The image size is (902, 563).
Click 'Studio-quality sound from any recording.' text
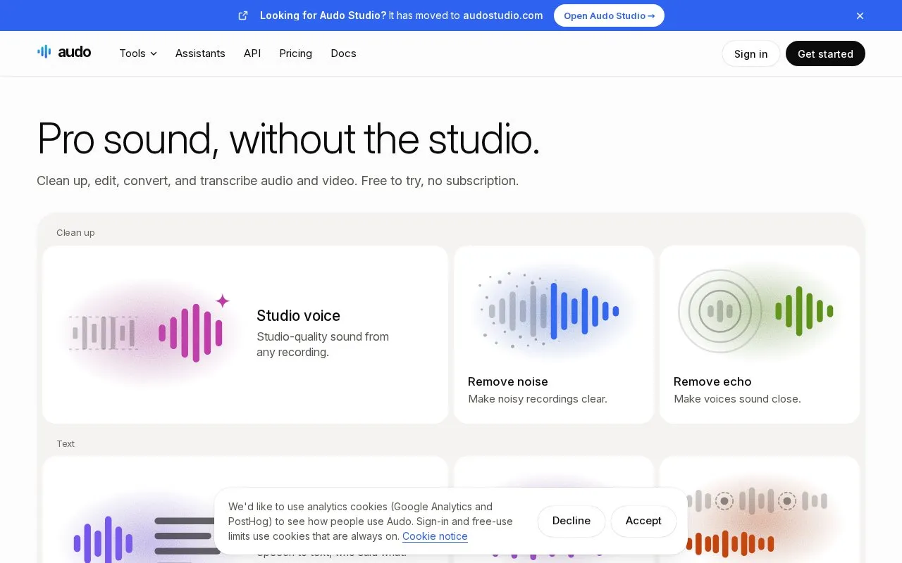point(323,344)
